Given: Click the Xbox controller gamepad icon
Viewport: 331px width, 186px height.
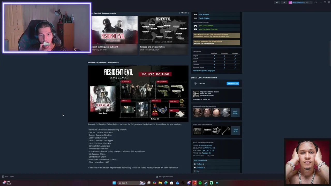Looking at the screenshot, I should (x=195, y=26).
